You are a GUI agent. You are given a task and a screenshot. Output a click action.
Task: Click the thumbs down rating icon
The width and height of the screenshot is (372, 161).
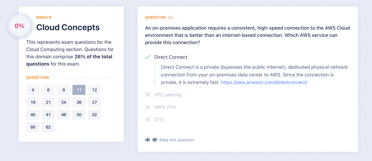(x=155, y=140)
